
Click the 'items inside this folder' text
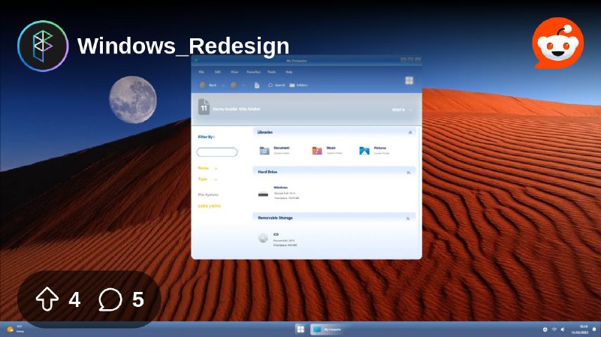click(236, 109)
